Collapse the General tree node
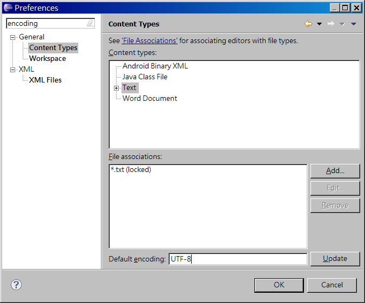Screen dimensions: 365x303 click(x=13, y=37)
